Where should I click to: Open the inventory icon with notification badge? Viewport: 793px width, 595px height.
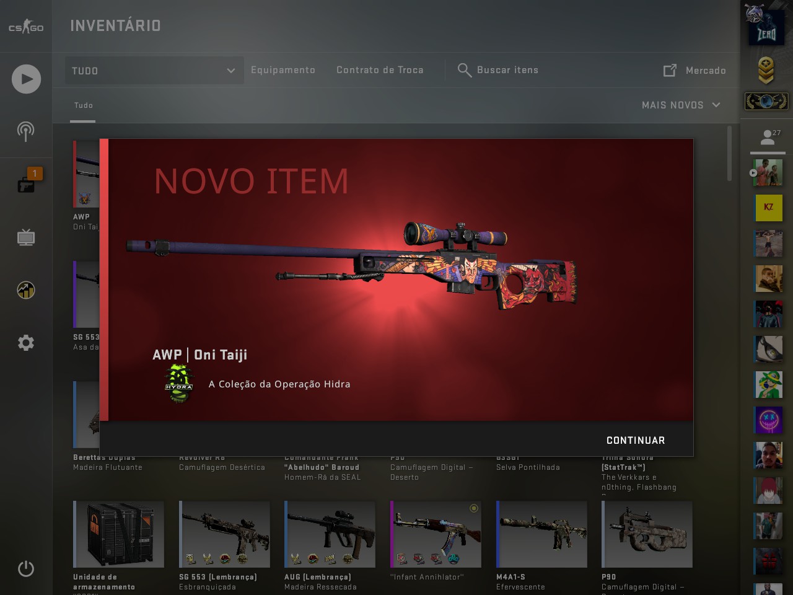coord(27,181)
